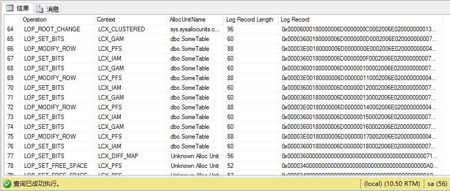450x191 pixels.
Task: Click LOP_MODIFY_ROW in row 72
Action: (x=50, y=107)
